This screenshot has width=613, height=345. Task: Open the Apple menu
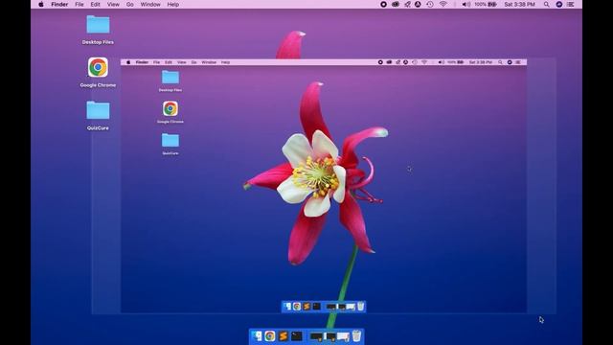point(41,4)
